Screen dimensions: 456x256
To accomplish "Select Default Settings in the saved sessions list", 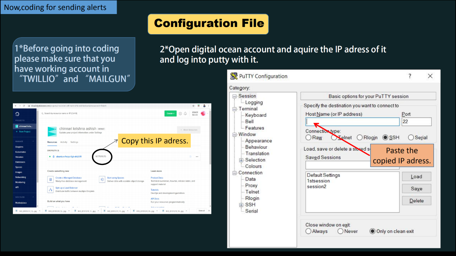I will click(323, 175).
